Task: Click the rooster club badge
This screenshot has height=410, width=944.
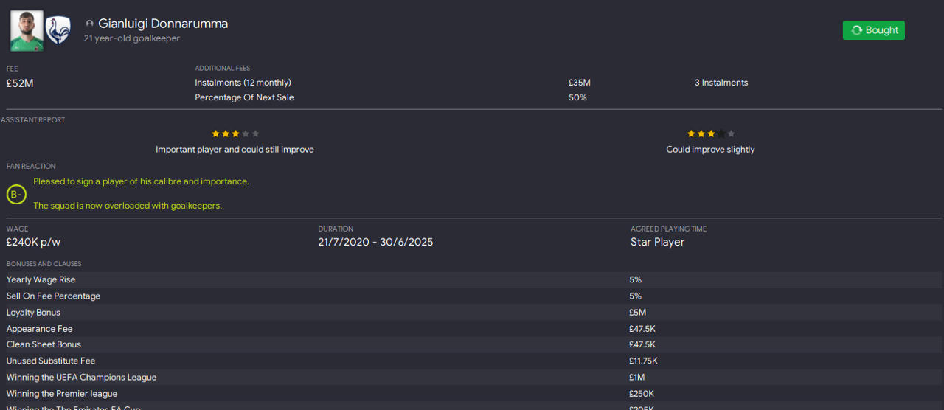Action: pos(58,30)
